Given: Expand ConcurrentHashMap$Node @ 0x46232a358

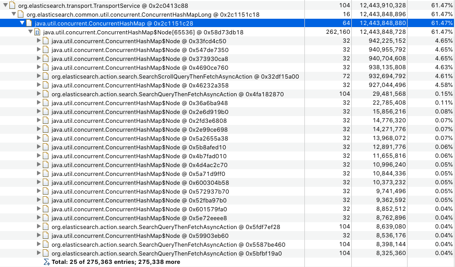Looking at the screenshot, I should point(39,85).
